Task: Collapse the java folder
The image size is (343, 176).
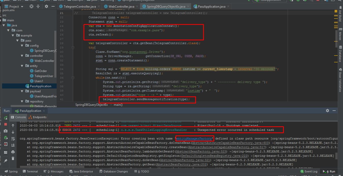Action: pyautogui.click(x=4, y=25)
